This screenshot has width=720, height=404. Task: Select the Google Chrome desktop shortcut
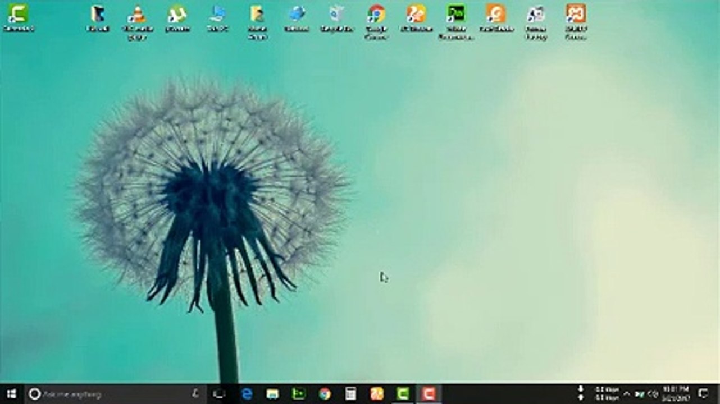[x=376, y=21]
